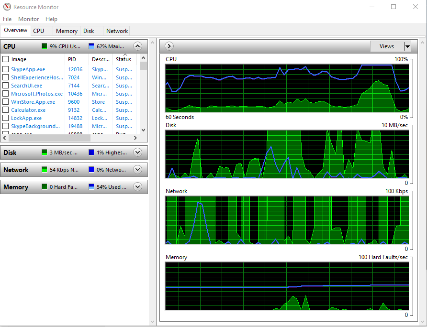The width and height of the screenshot is (427, 327).
Task: Click process list scroll-right arrow
Action: tap(135, 138)
